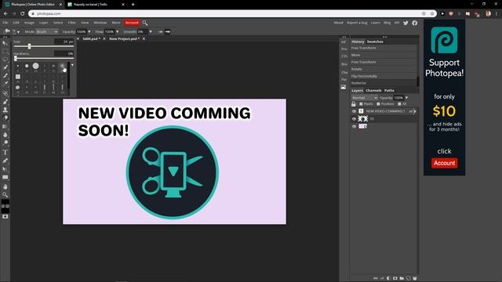
Task: Click the New Layer icon
Action: [408, 278]
